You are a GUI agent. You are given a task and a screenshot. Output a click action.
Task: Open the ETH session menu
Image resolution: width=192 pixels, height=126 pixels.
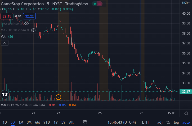click(145, 122)
